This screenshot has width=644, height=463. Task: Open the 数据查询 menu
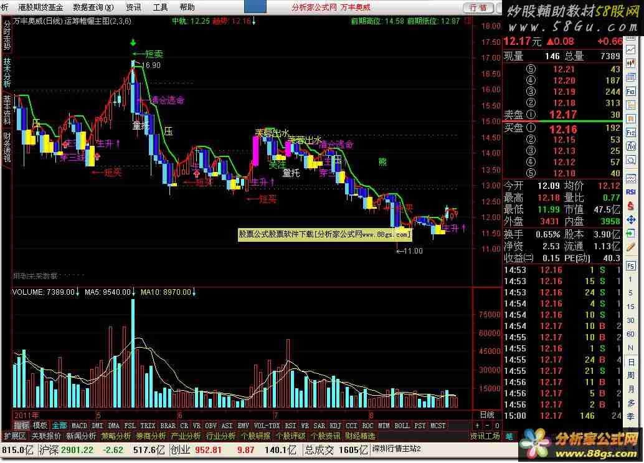[93, 7]
